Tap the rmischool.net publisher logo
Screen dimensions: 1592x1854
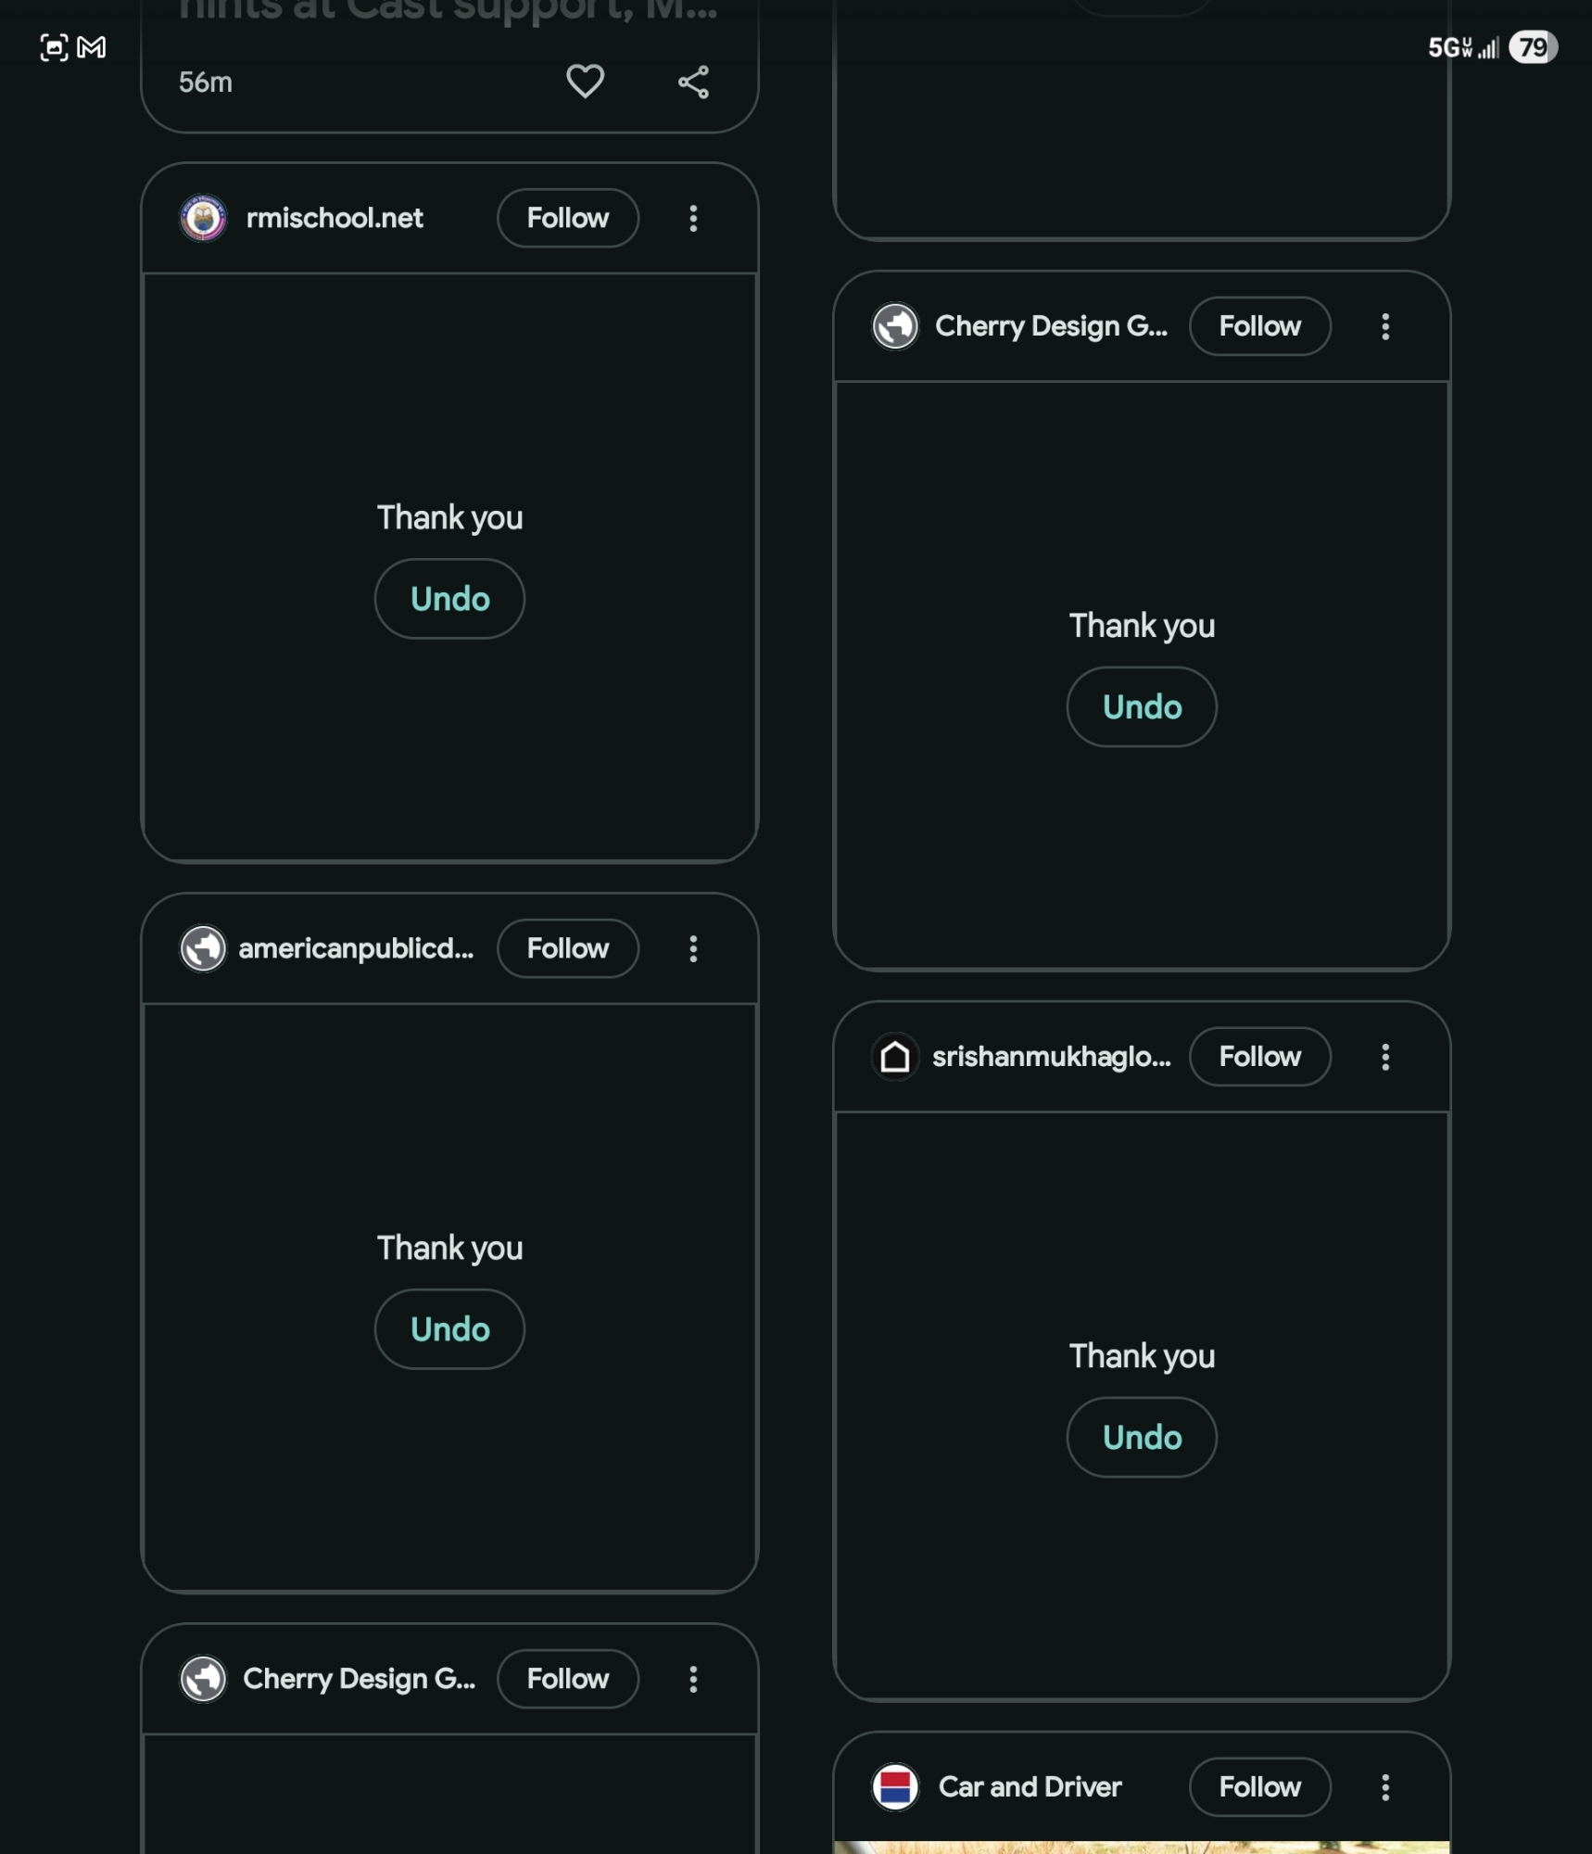click(203, 218)
